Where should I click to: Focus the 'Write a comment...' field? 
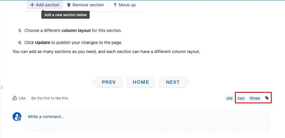click(x=147, y=122)
